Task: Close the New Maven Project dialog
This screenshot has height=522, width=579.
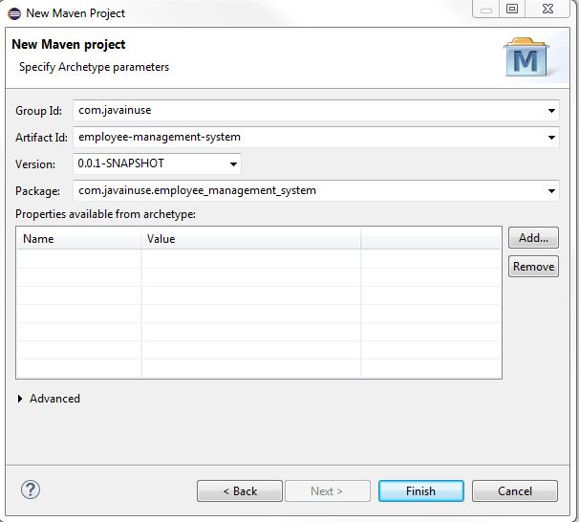Action: point(547,9)
